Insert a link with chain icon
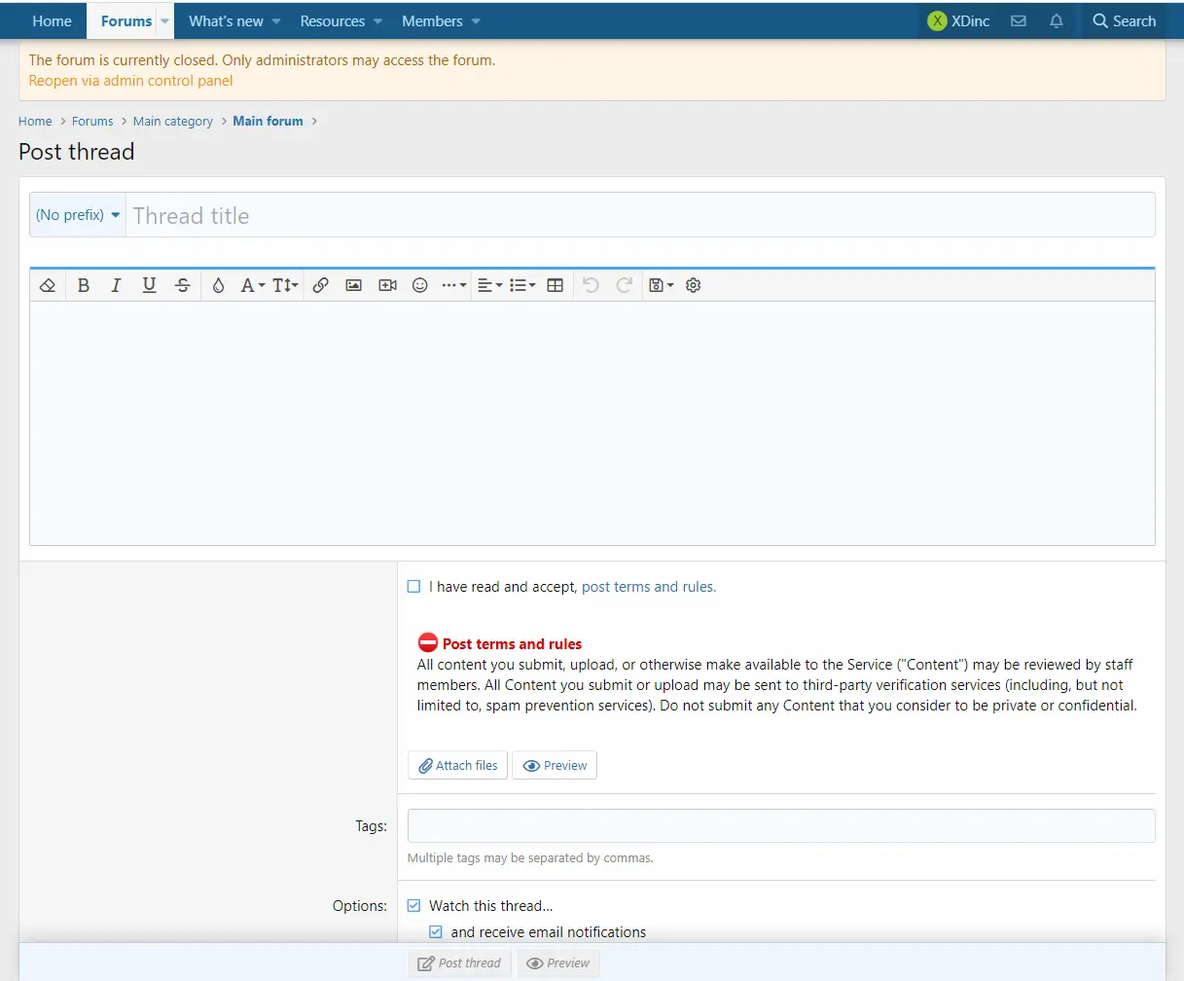 point(321,285)
